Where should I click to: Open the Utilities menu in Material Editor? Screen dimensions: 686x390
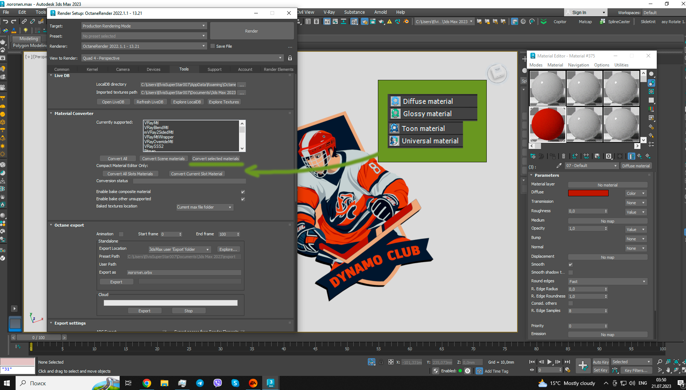click(x=621, y=65)
